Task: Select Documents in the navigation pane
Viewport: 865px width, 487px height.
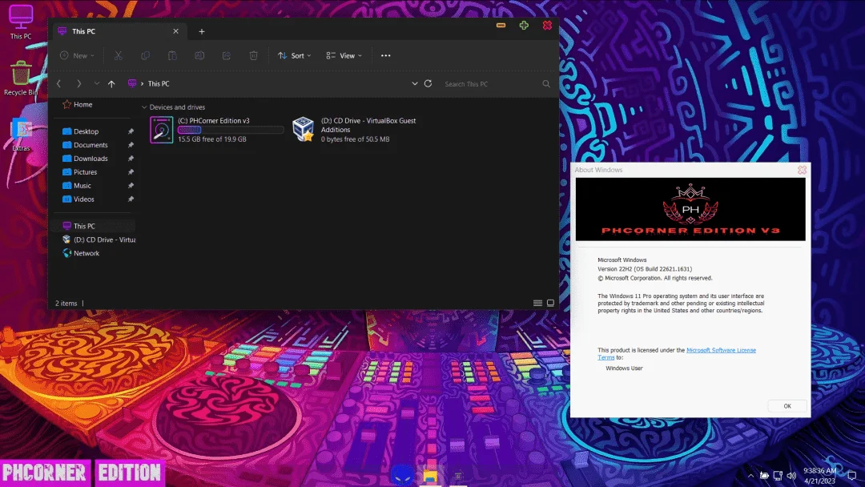Action: (91, 145)
